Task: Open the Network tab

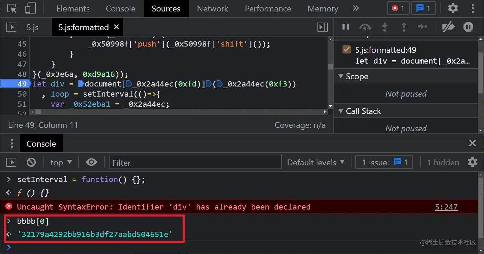Action: pos(212,9)
